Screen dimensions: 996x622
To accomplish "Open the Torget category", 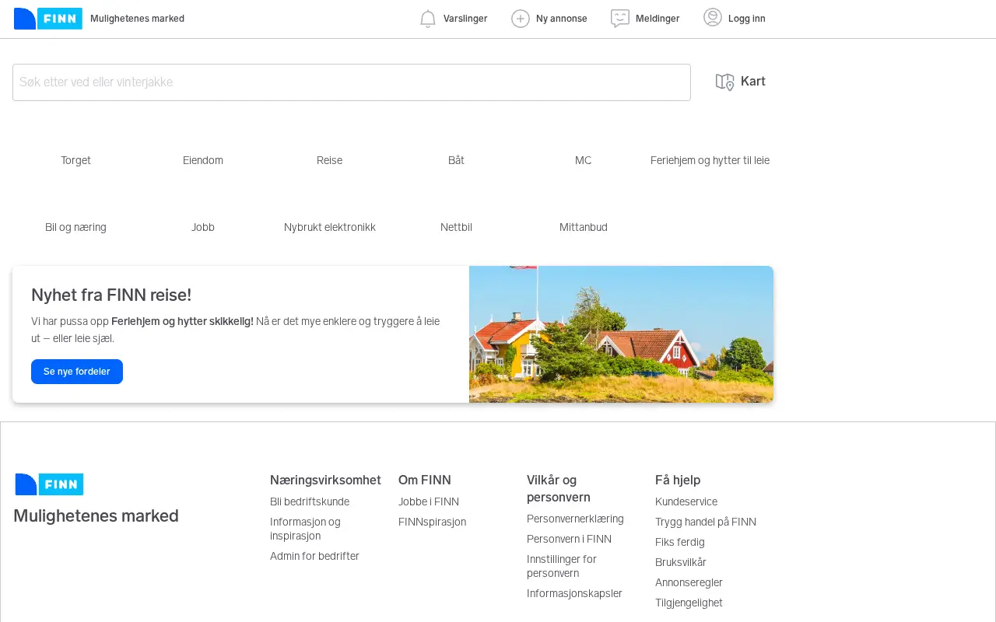I will 75,160.
